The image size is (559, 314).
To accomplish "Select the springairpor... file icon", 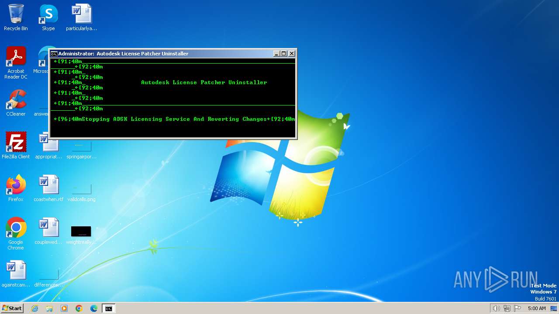I will pos(82,149).
